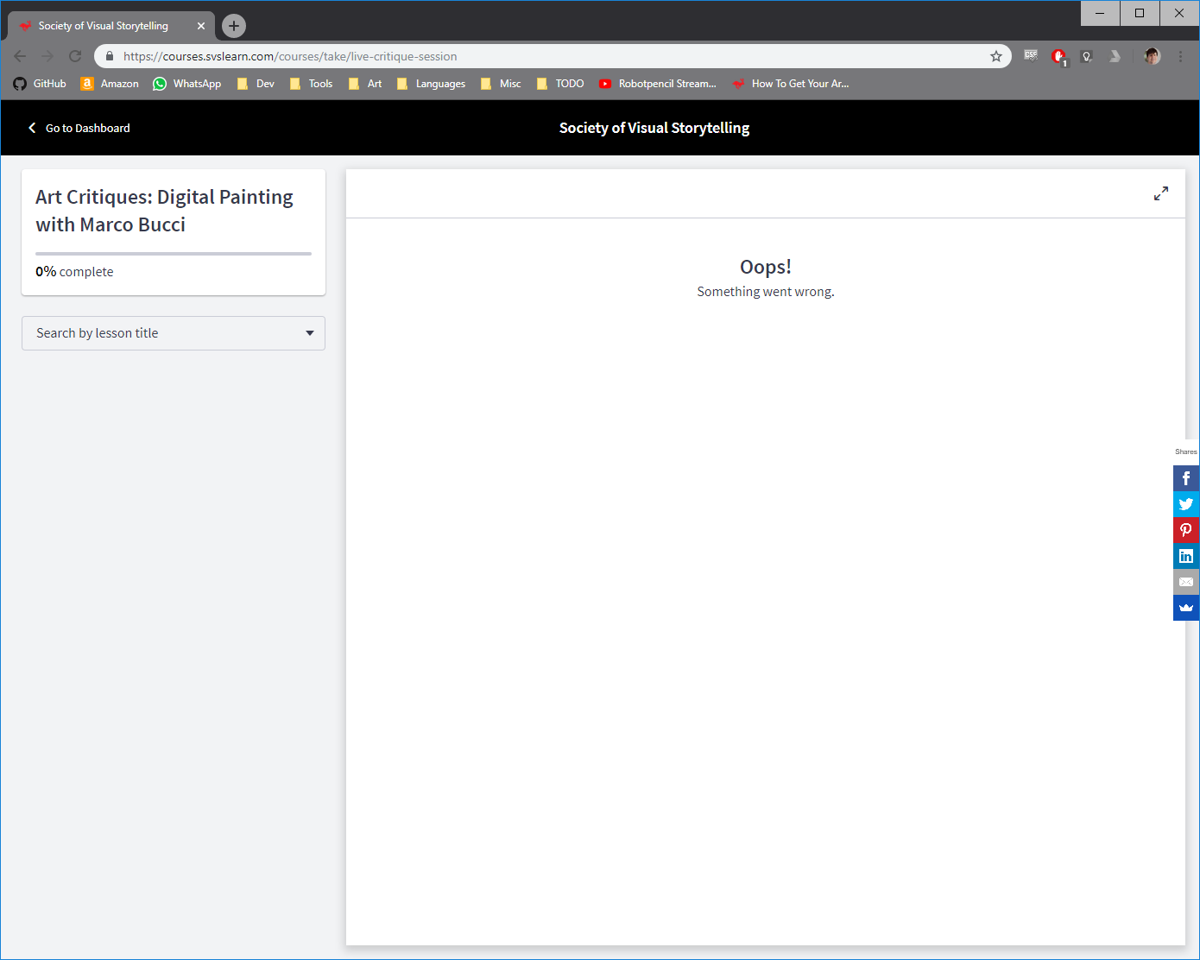Reload the current page
The image size is (1200, 960).
click(x=75, y=56)
